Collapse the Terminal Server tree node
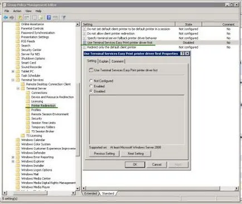This screenshot has height=204, width=242. [x=18, y=88]
